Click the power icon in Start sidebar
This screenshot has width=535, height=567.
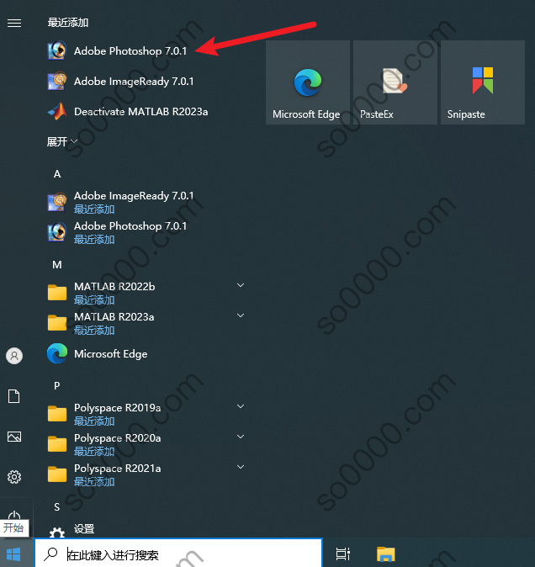click(x=14, y=515)
